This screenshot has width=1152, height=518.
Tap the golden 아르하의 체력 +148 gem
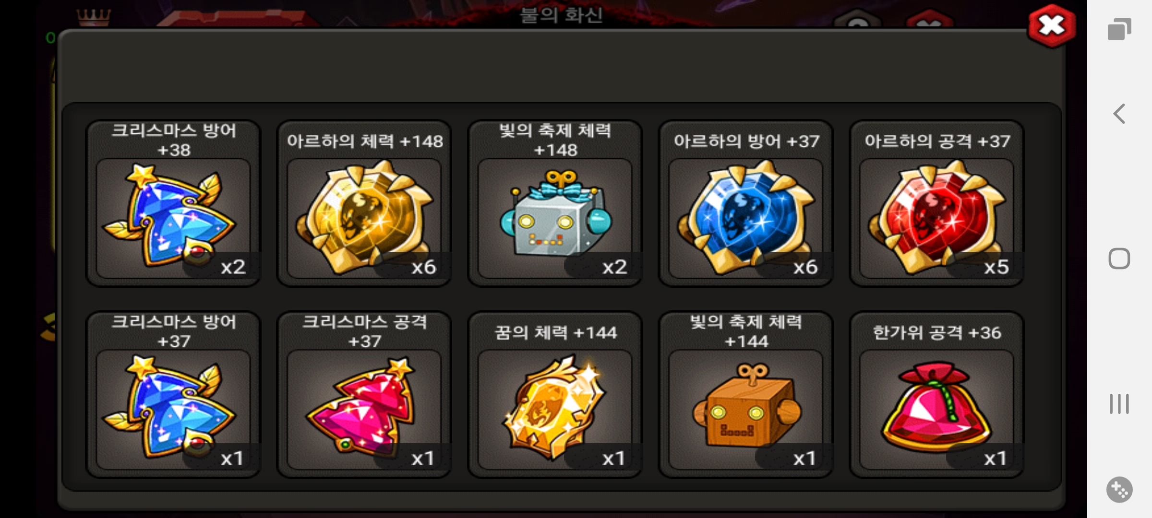point(364,203)
